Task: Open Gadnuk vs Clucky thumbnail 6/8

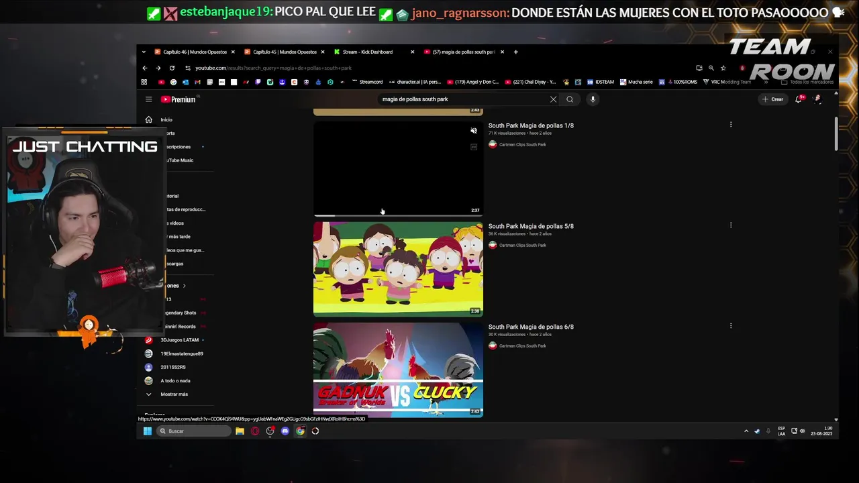Action: pos(398,370)
